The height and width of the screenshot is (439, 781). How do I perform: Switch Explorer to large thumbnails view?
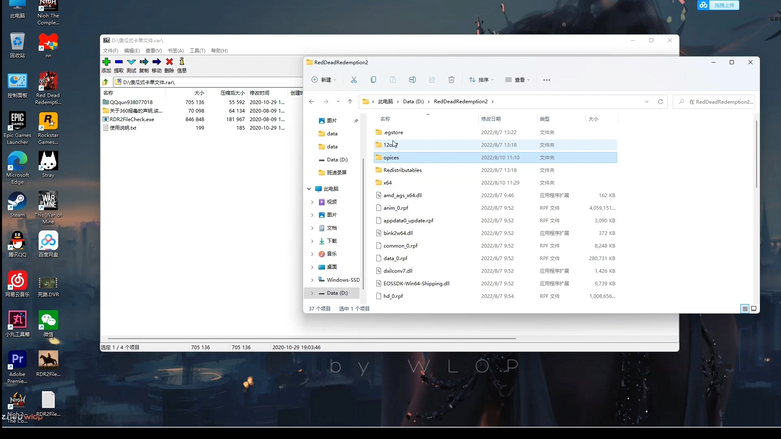754,309
